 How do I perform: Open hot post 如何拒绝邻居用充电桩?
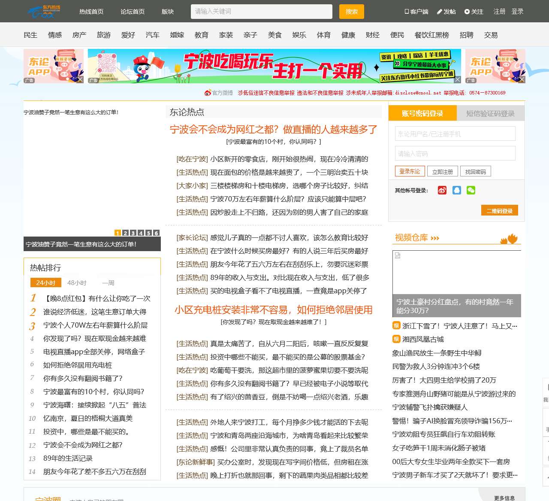(78, 365)
